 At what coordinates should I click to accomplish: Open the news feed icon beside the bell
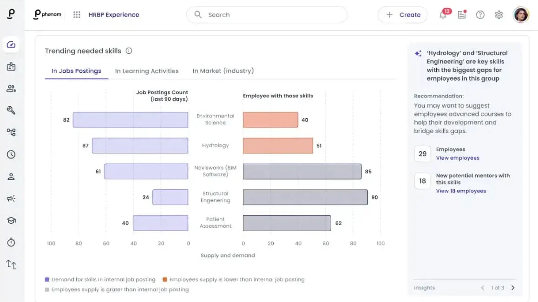click(x=462, y=14)
